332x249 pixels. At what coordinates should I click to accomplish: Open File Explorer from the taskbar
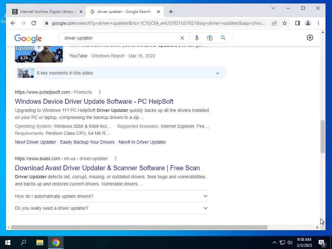tap(40, 243)
